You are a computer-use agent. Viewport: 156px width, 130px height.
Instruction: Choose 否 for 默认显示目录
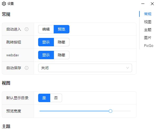[x=56, y=98]
